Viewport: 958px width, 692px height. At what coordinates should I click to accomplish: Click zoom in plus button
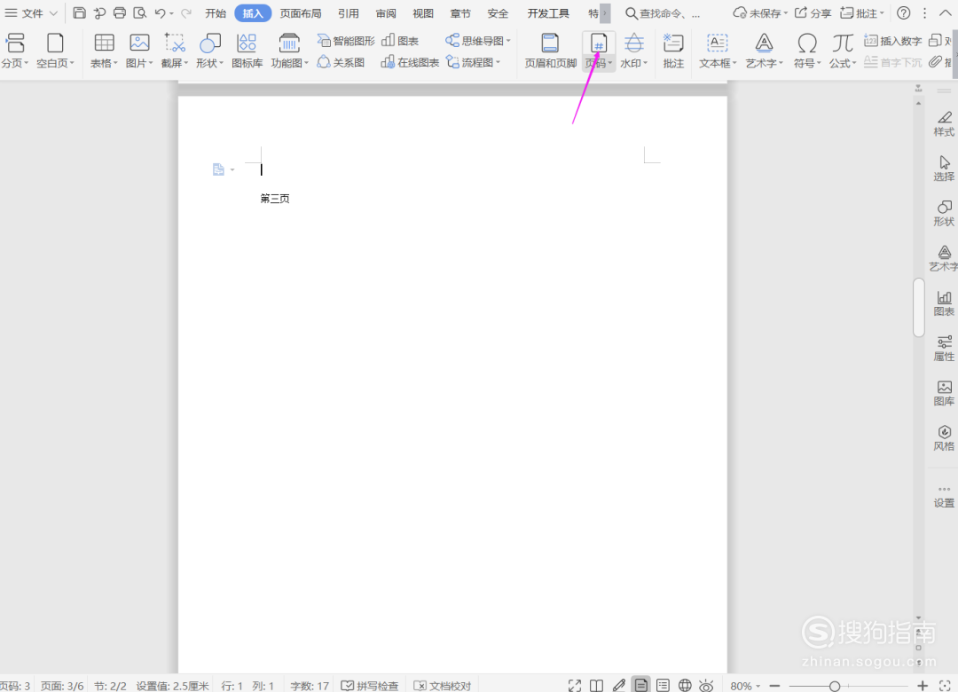click(923, 686)
